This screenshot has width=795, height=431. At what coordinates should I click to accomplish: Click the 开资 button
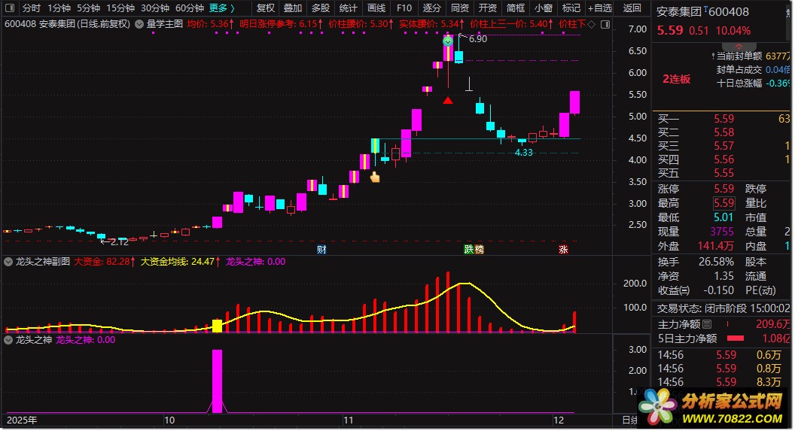tap(488, 8)
